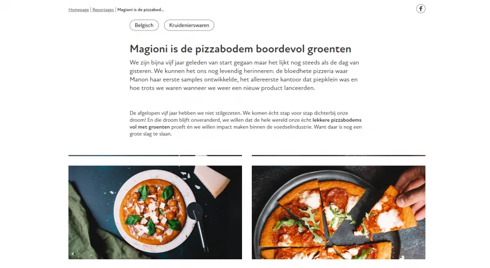Share the article via the Facebook icon

421,9
